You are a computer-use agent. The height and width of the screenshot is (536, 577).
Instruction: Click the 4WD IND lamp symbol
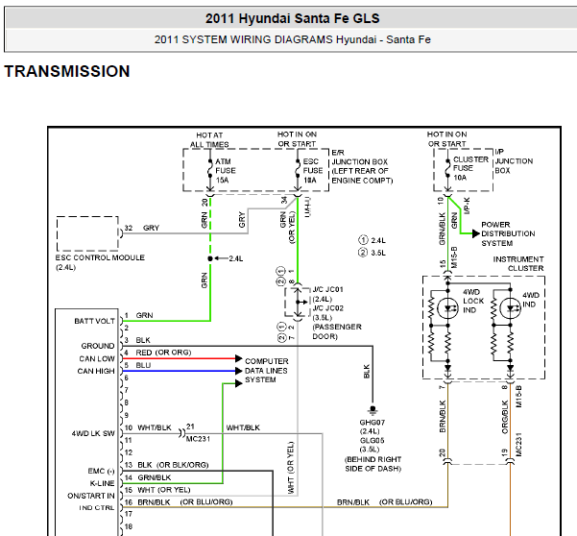point(510,308)
